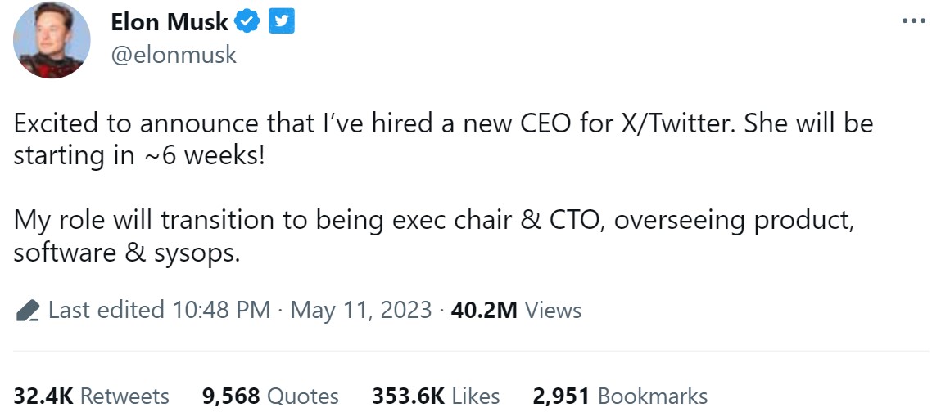View the 353.6K Likes list
The height and width of the screenshot is (412, 932).
pyautogui.click(x=436, y=396)
